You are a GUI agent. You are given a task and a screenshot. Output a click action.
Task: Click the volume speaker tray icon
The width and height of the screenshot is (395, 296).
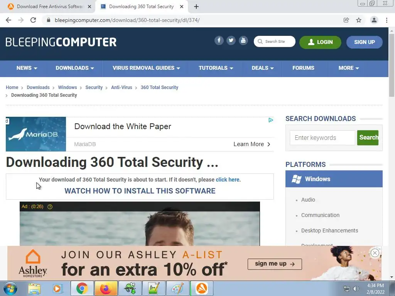356,289
